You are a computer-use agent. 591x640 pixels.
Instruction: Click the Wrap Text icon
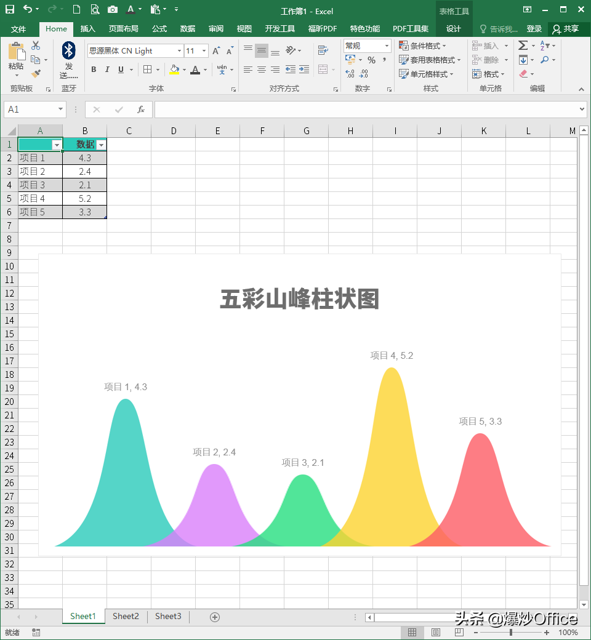[323, 50]
